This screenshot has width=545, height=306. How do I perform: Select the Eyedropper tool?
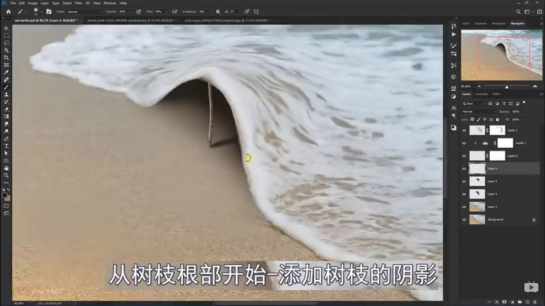pos(6,72)
